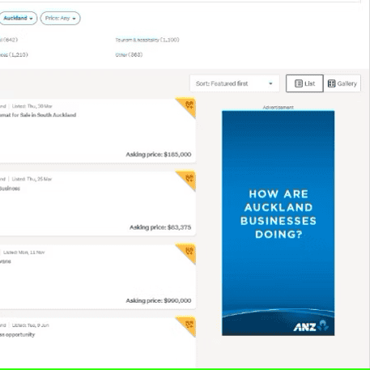This screenshot has height=370, width=370.
Task: Click the ANZ logo in the advertisement
Action: (x=311, y=325)
